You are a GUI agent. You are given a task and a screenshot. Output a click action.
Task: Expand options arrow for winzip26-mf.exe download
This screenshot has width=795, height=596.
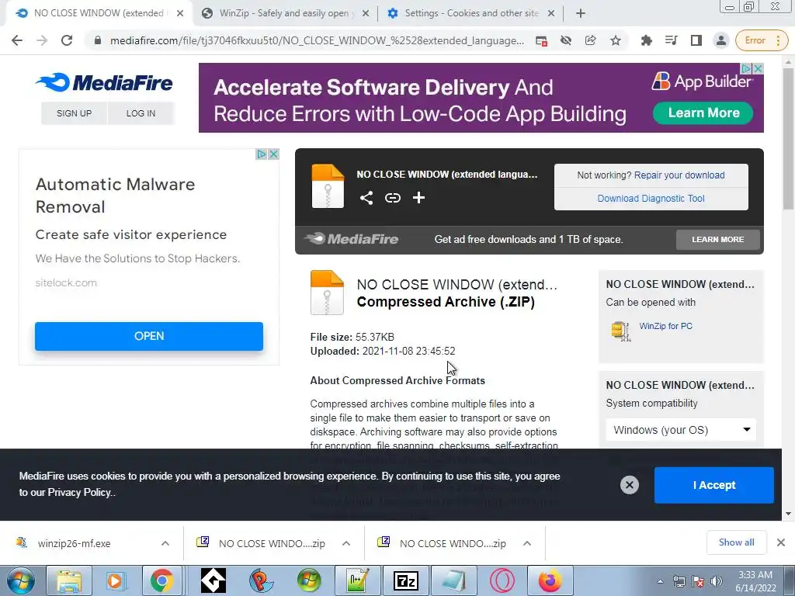[x=165, y=543]
